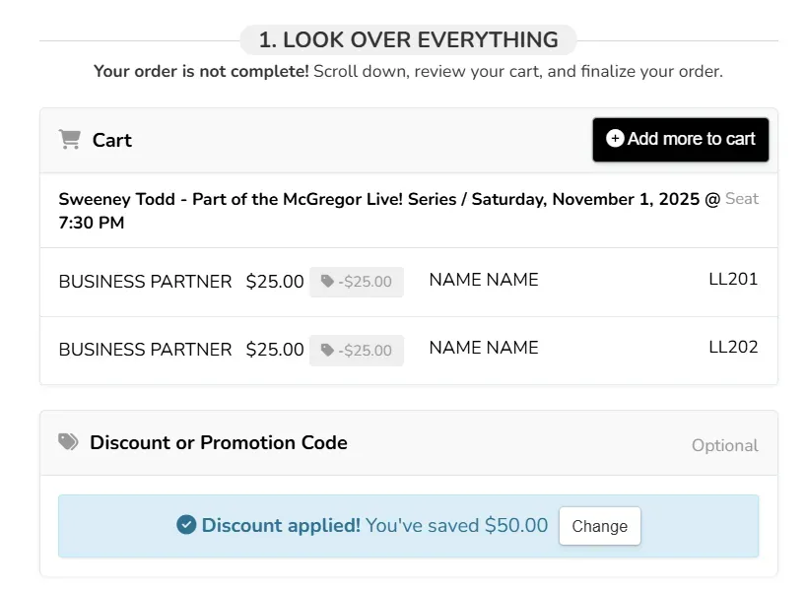
Task: Click the $25.00 price for seat LL202
Action: 275,350
